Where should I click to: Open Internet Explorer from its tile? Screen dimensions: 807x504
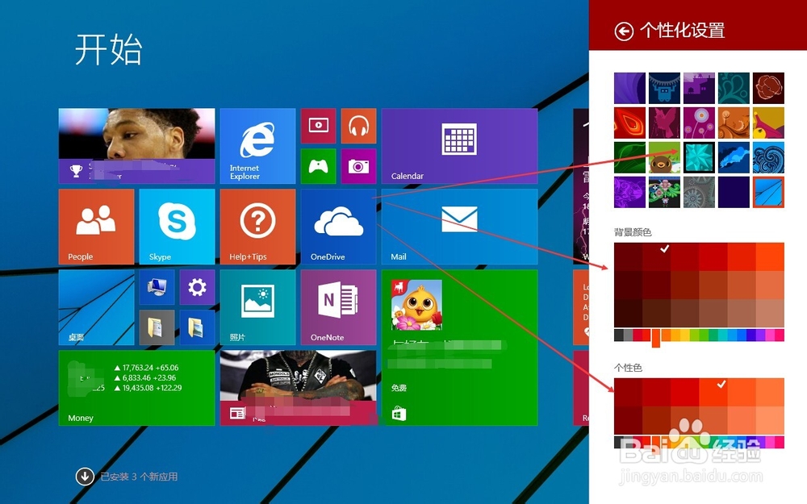pos(257,145)
